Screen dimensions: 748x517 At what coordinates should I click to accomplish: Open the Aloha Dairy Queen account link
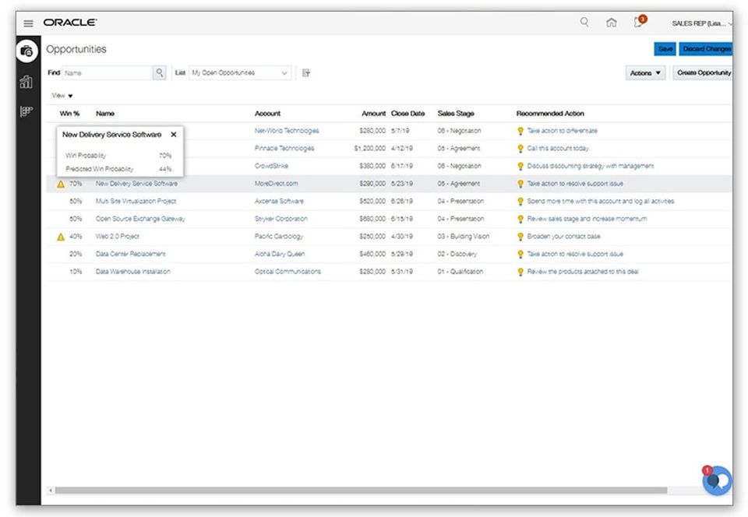coord(280,254)
